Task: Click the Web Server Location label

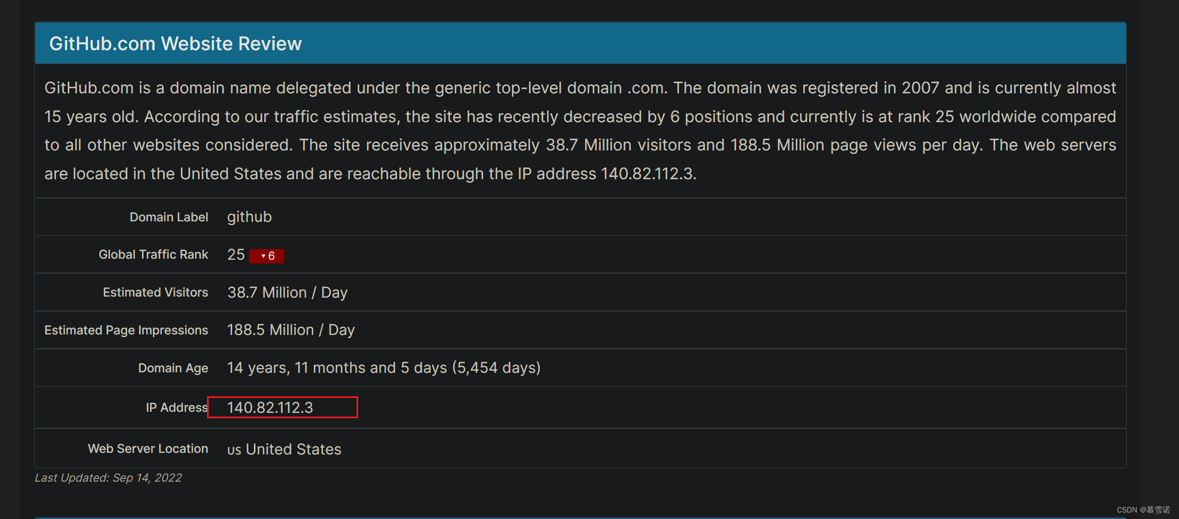Action: [x=148, y=449]
